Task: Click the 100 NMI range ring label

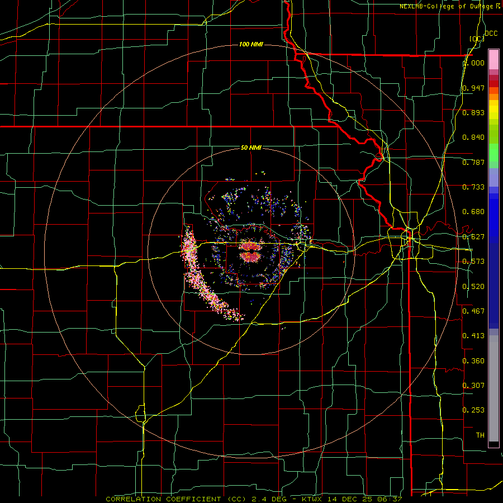Action: click(x=251, y=44)
